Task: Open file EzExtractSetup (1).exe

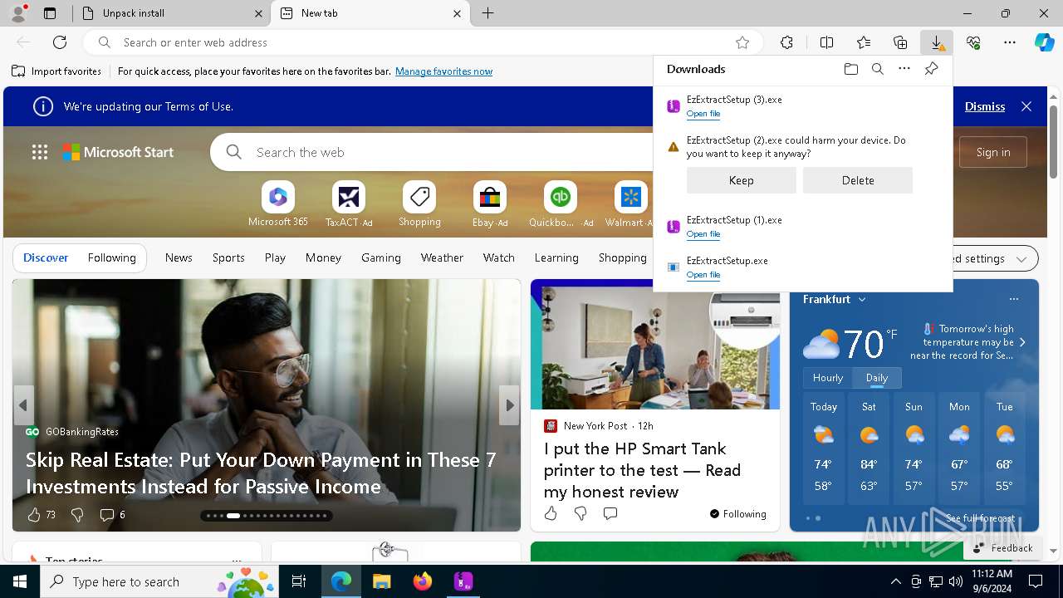Action: point(703,234)
